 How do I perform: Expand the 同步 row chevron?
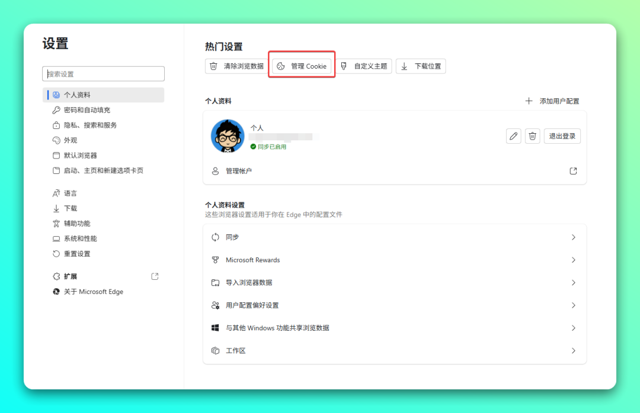574,237
